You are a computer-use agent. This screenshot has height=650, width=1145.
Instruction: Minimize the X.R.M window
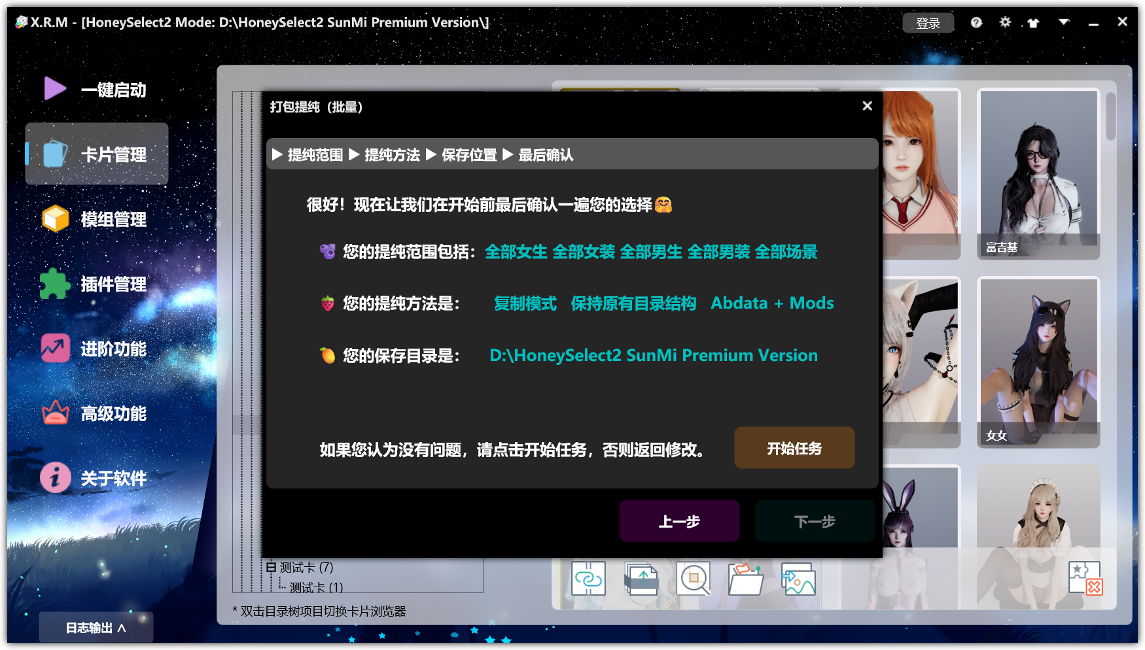pyautogui.click(x=1093, y=23)
